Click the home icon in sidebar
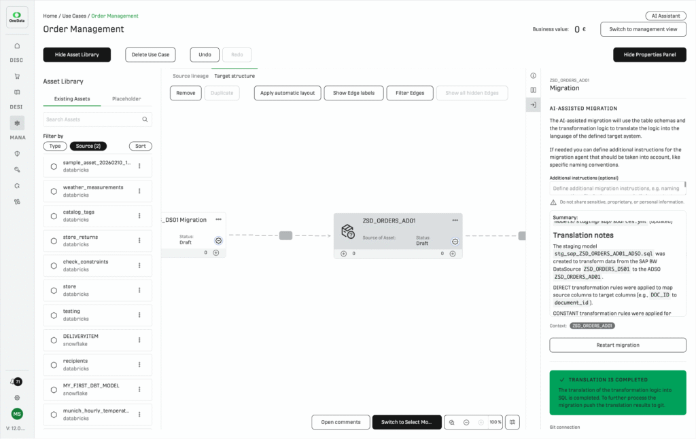The image size is (696, 439). [x=17, y=45]
